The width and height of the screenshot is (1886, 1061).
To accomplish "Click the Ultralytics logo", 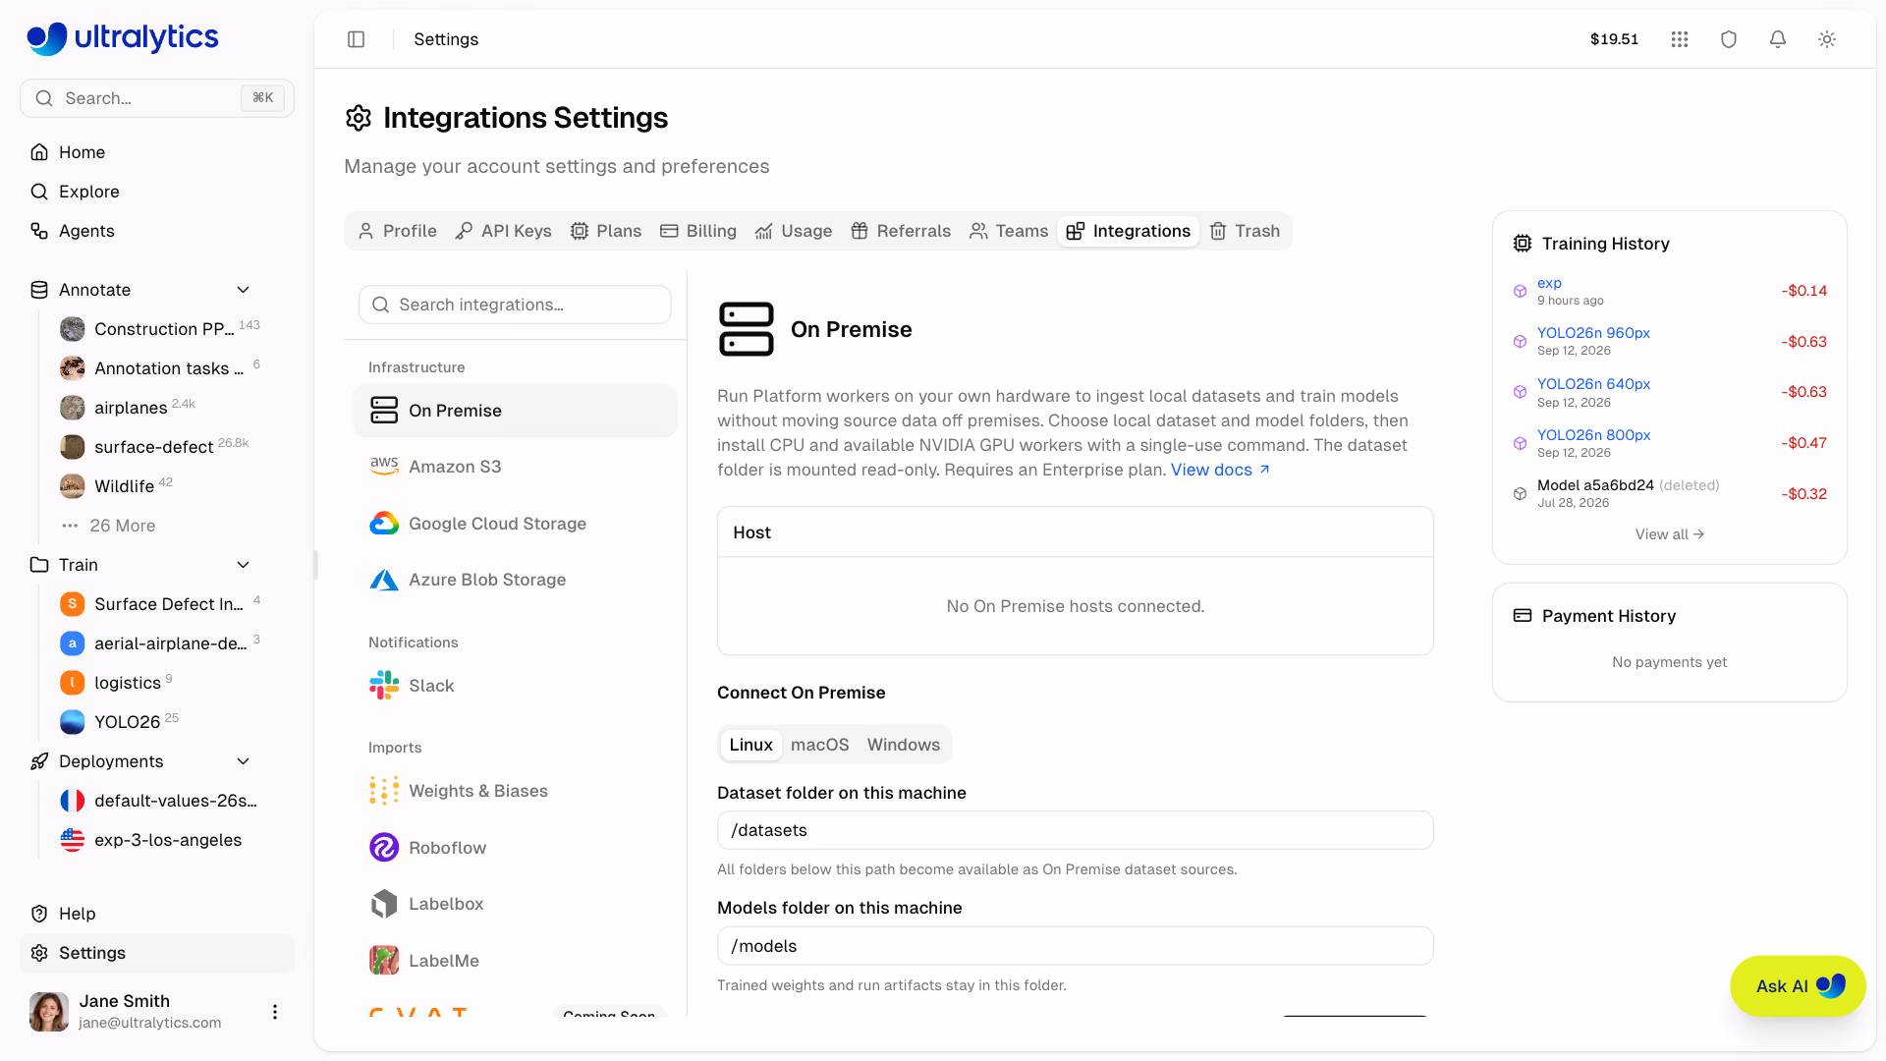I will pos(123,38).
